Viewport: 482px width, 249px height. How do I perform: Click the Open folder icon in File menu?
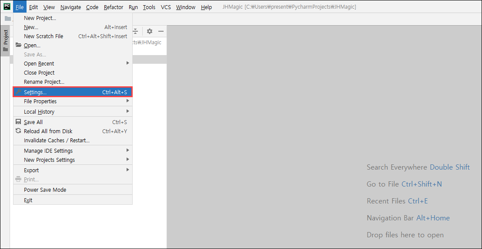(x=18, y=46)
